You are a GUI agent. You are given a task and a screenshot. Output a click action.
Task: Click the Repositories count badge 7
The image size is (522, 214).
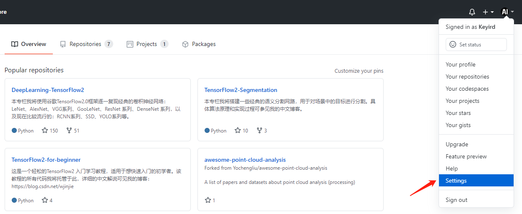109,44
